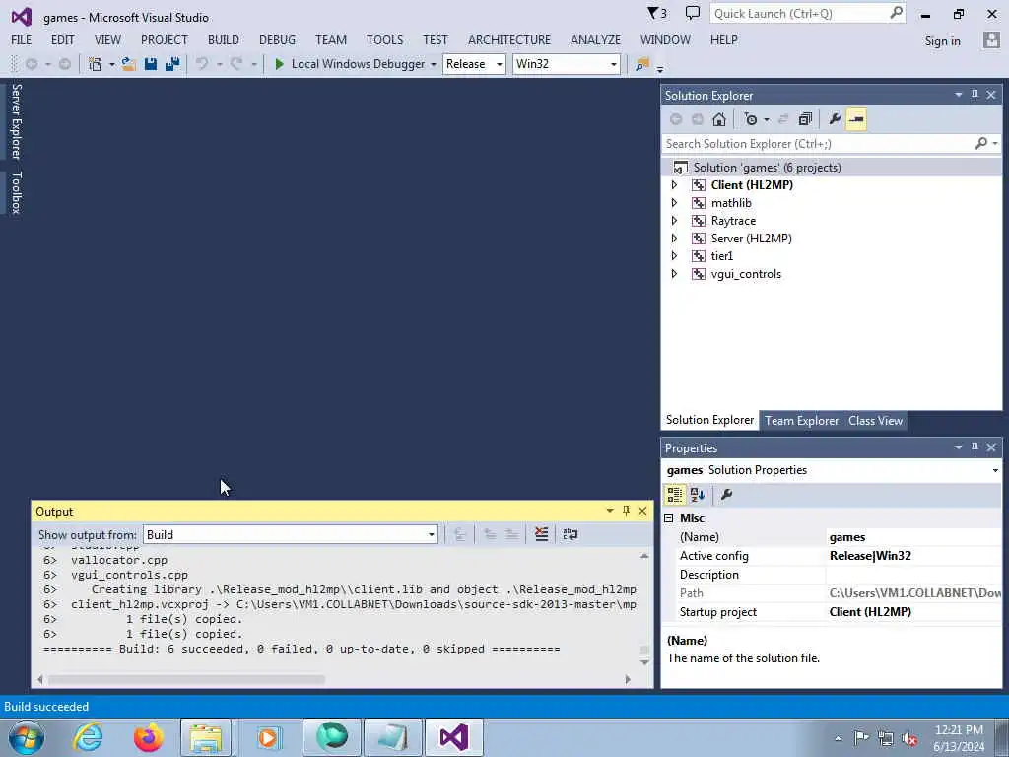Image resolution: width=1009 pixels, height=757 pixels.
Task: Click the Build succeeded status bar text
Action: (x=46, y=707)
